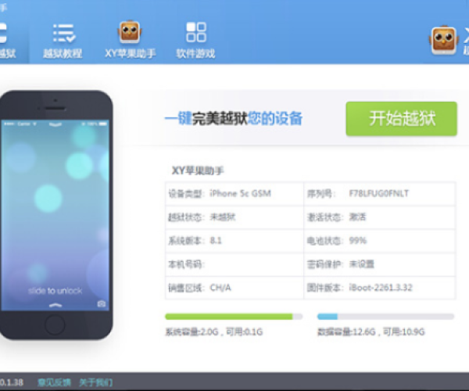The width and height of the screenshot is (469, 391).
Task: Click battery status value "99%"
Action: pos(358,241)
